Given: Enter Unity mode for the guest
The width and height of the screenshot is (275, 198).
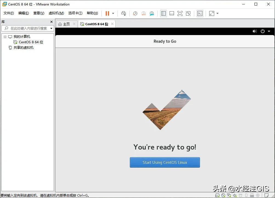Looking at the screenshot, I should click(188, 13).
